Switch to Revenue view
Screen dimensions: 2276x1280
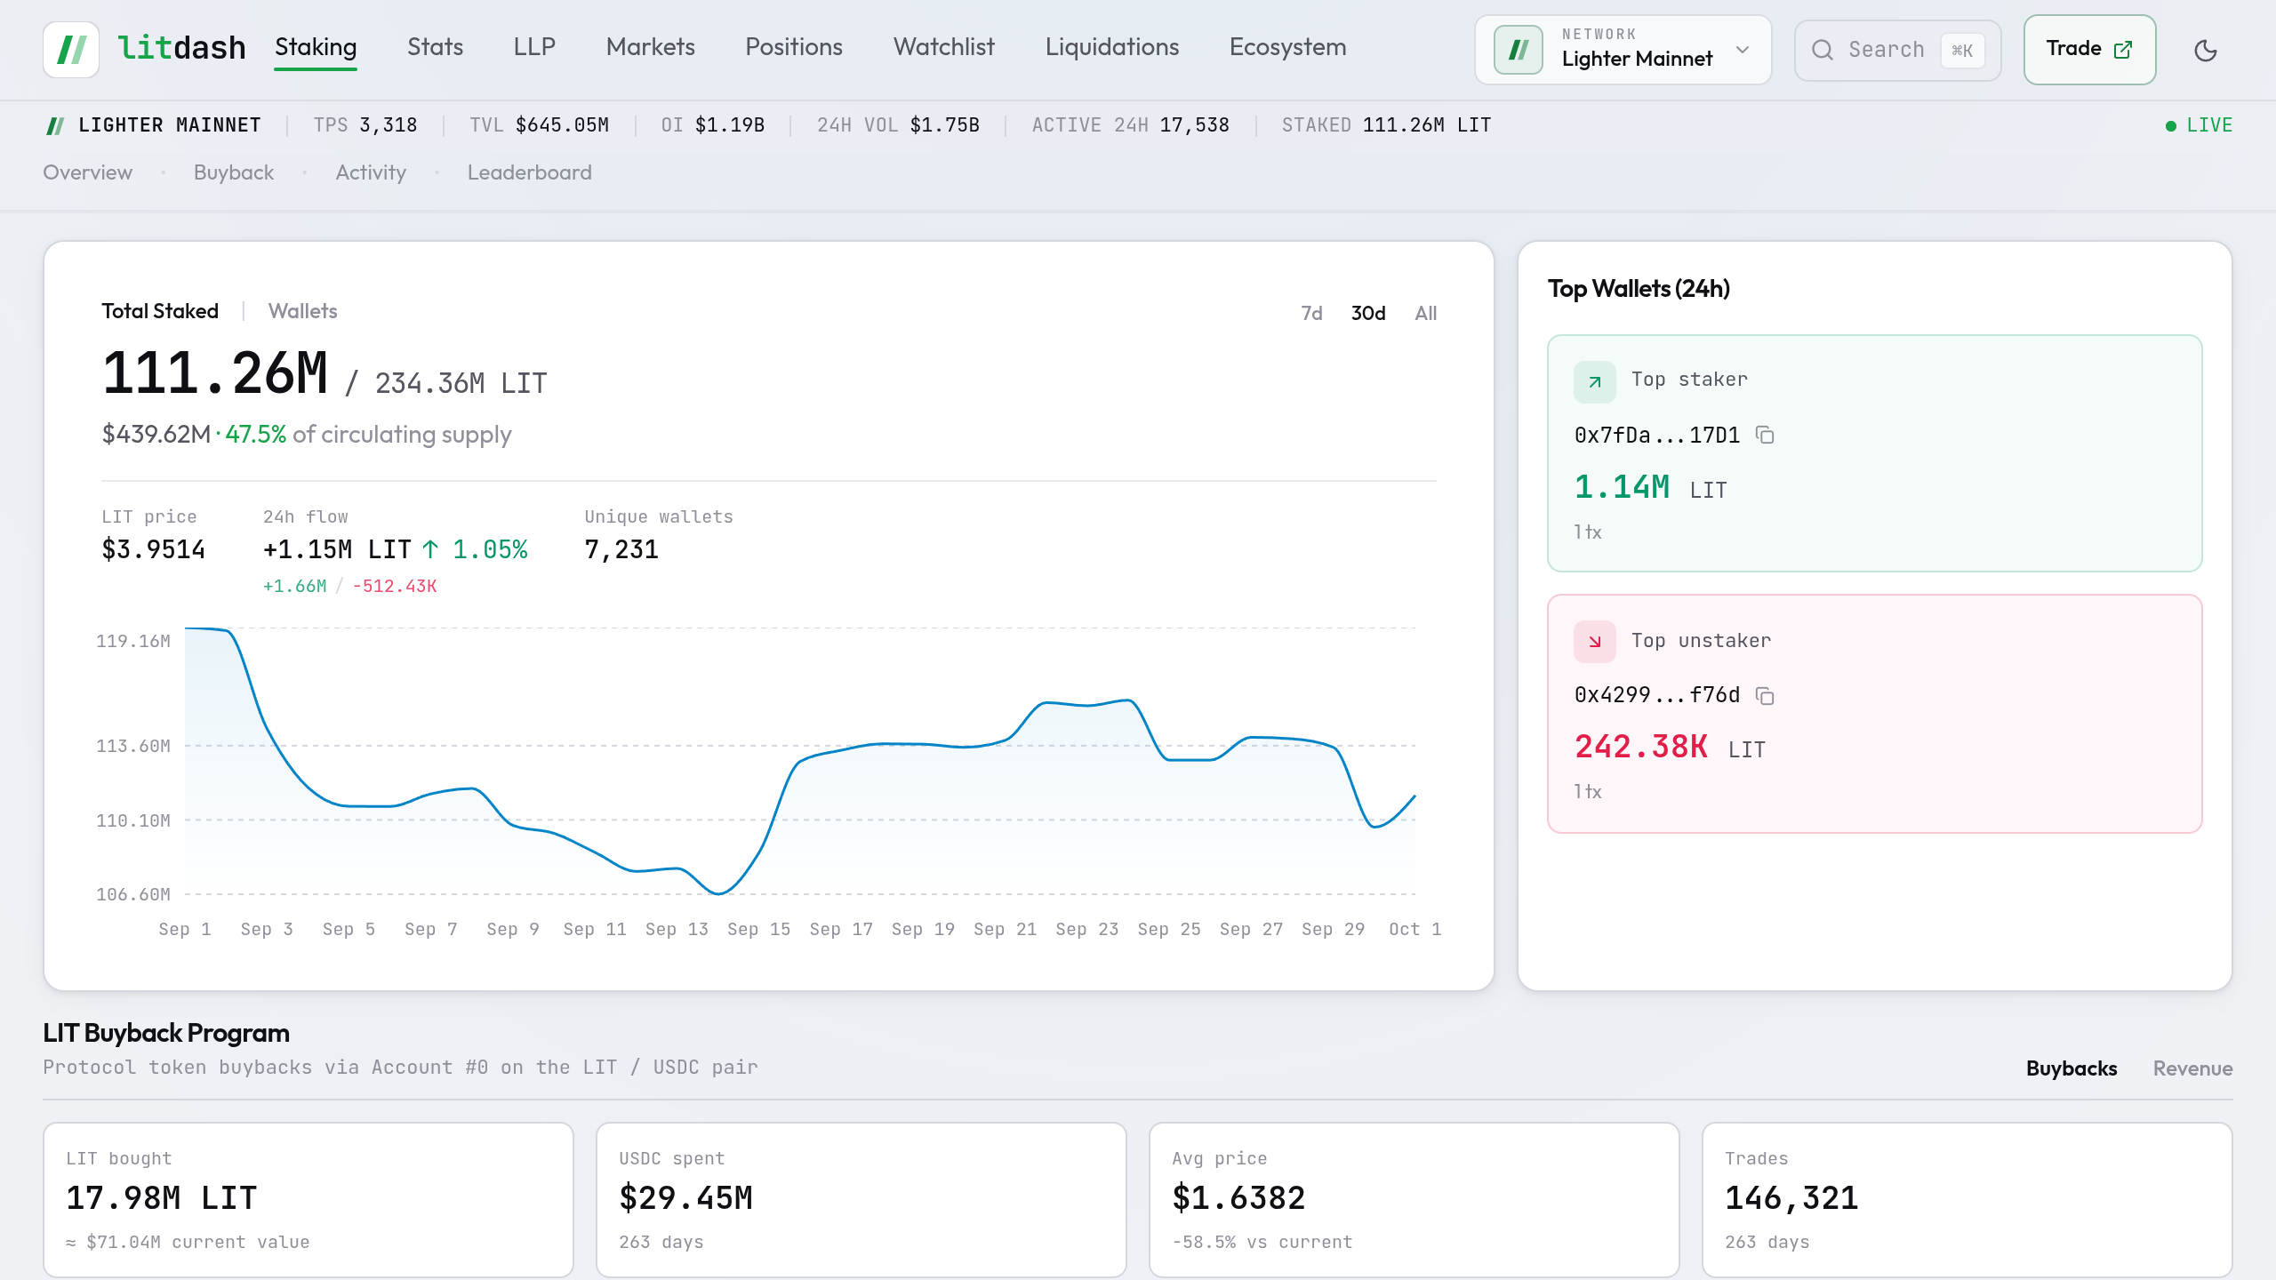2192,1068
